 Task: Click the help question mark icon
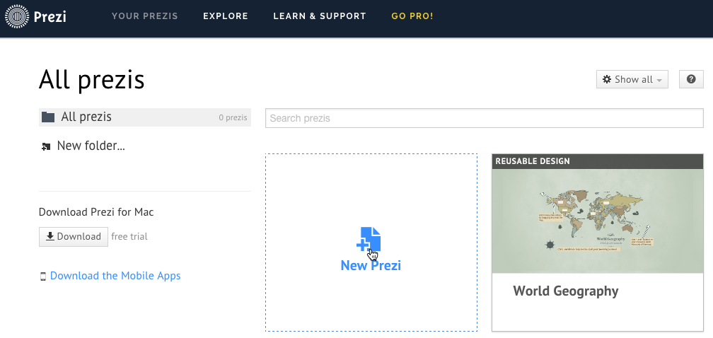click(691, 80)
